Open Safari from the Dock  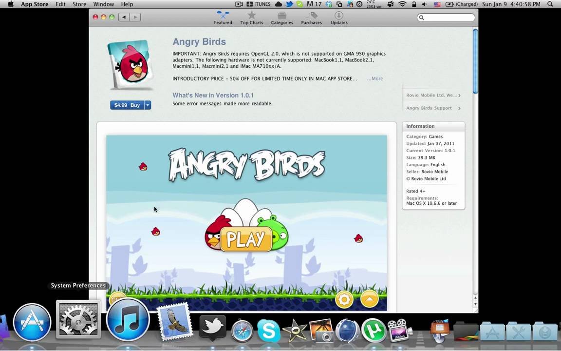coord(242,331)
